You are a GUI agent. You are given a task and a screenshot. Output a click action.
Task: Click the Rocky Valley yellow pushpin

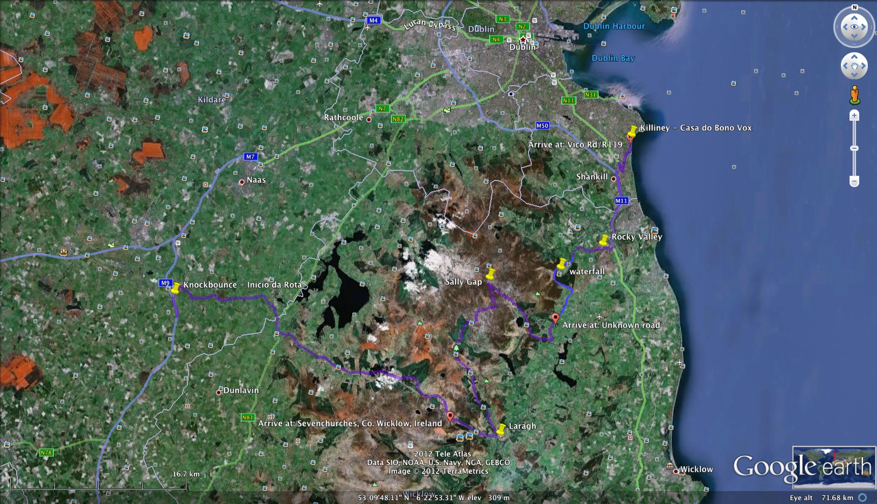coord(604,240)
